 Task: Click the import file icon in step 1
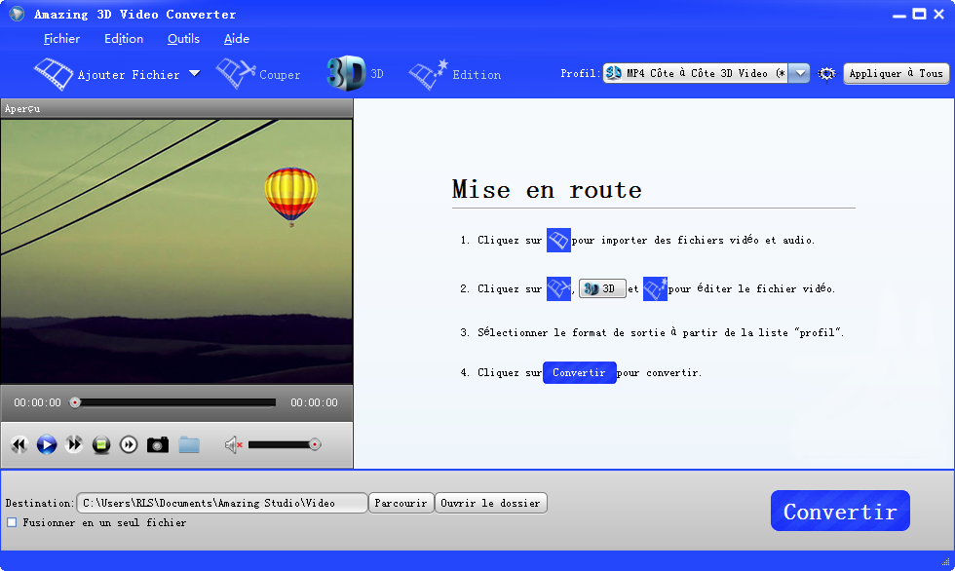click(x=558, y=241)
